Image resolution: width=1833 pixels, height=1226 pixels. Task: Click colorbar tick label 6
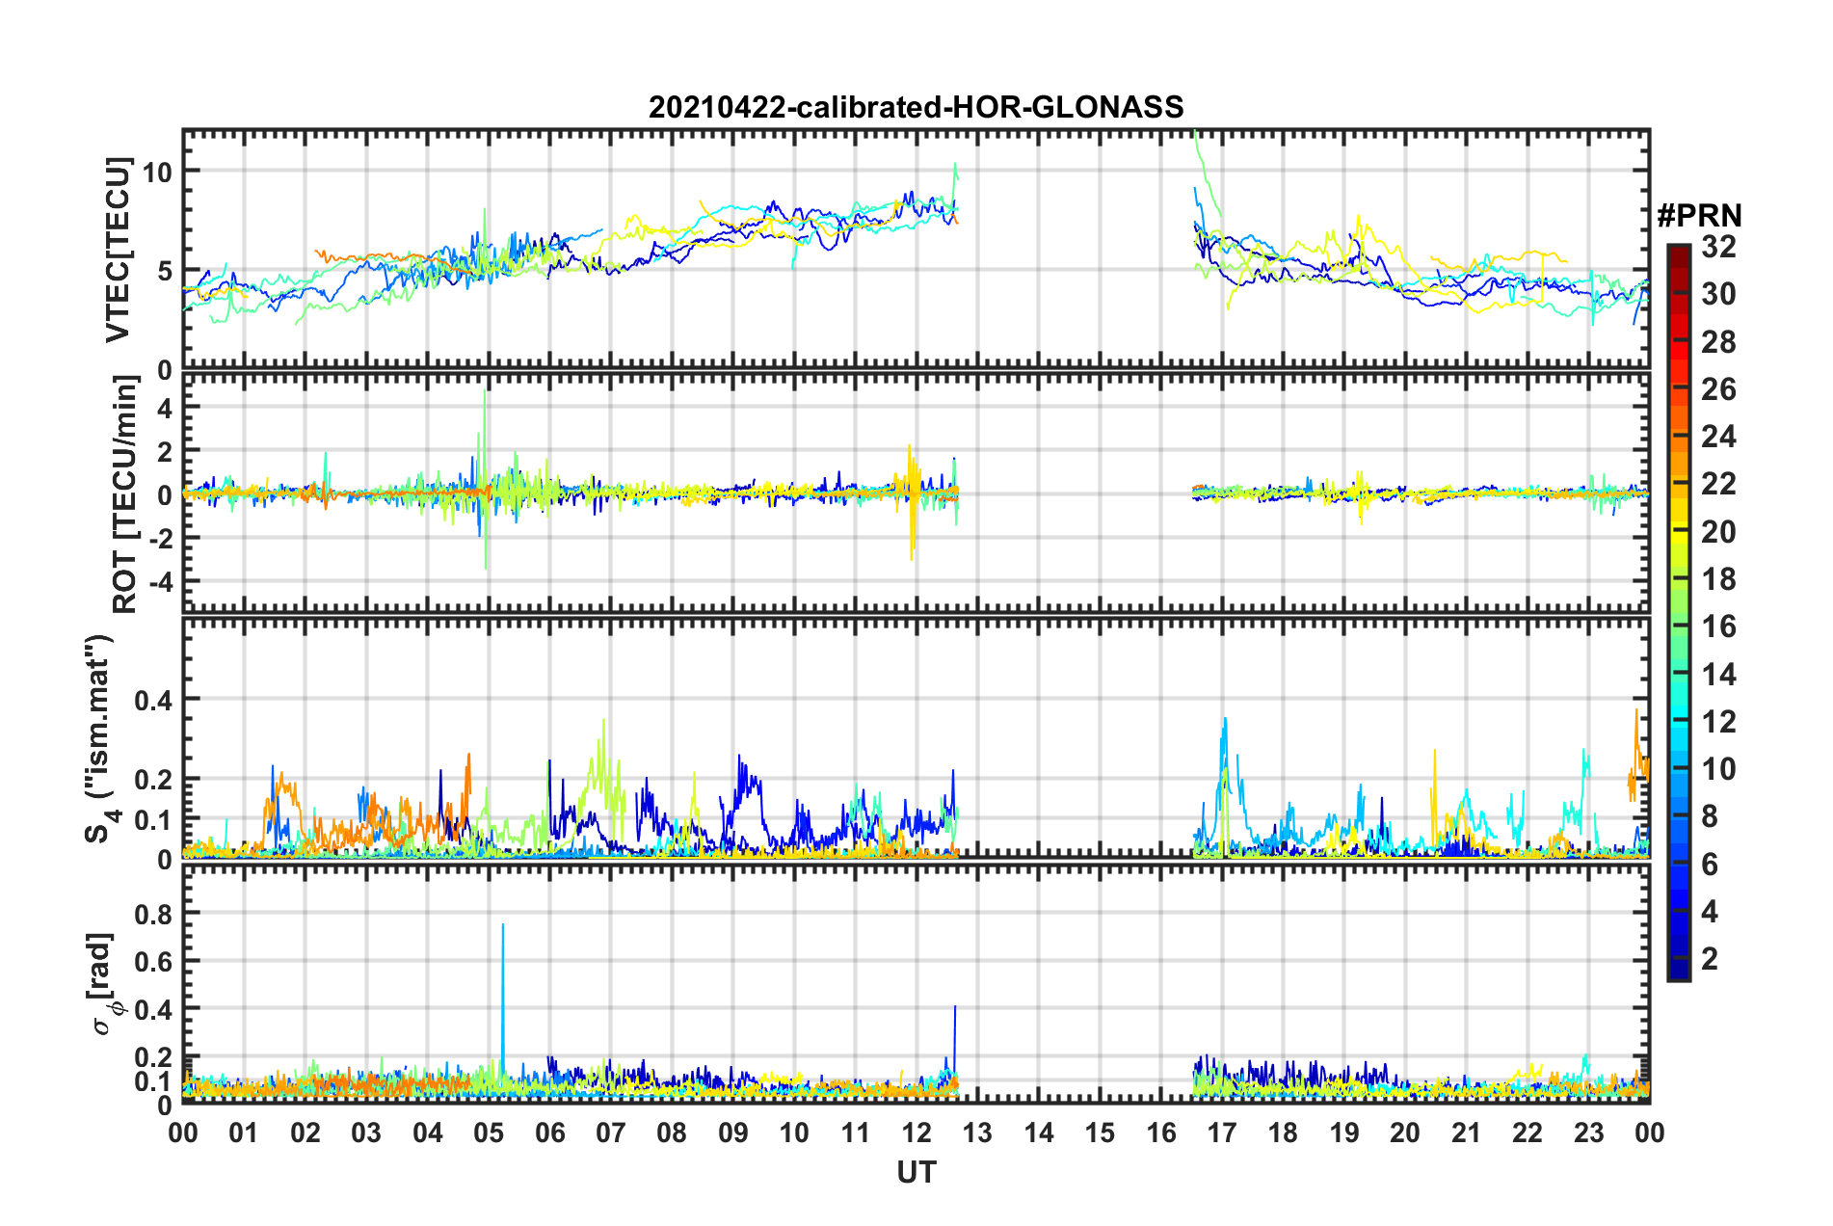pos(1710,865)
